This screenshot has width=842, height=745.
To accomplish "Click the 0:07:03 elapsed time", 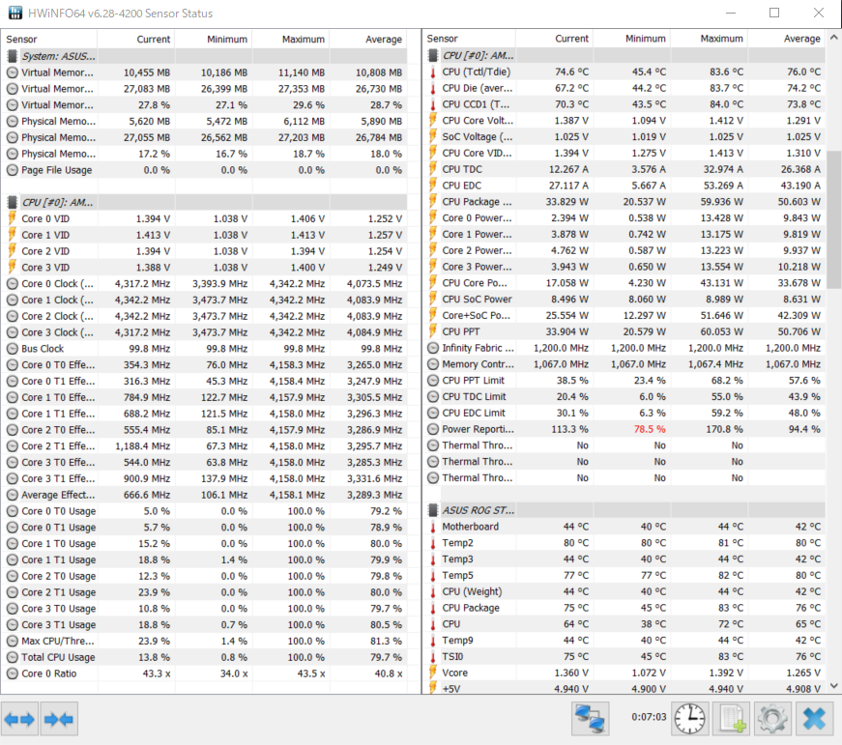I will coord(649,717).
